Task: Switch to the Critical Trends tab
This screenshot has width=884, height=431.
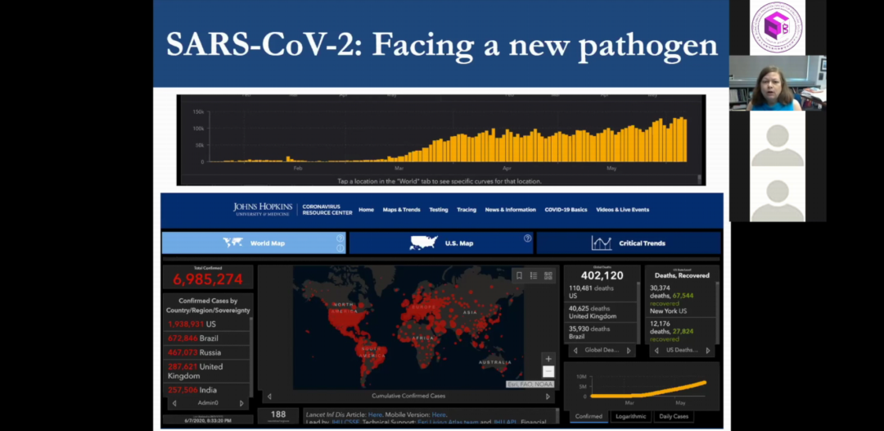Action: click(x=628, y=243)
